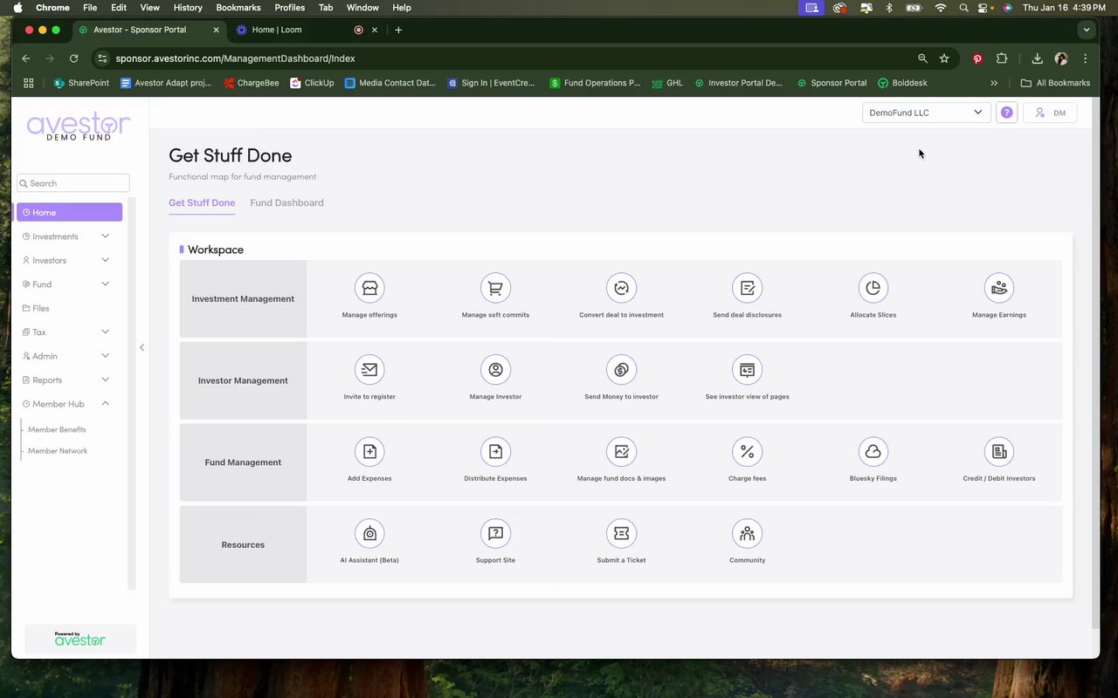This screenshot has width=1118, height=698.
Task: Collapse the Member Hub sidebar menu
Action: tap(69, 404)
